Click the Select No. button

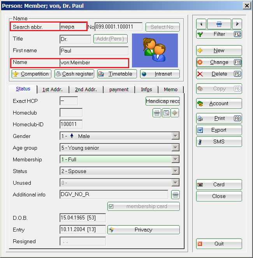click(163, 27)
